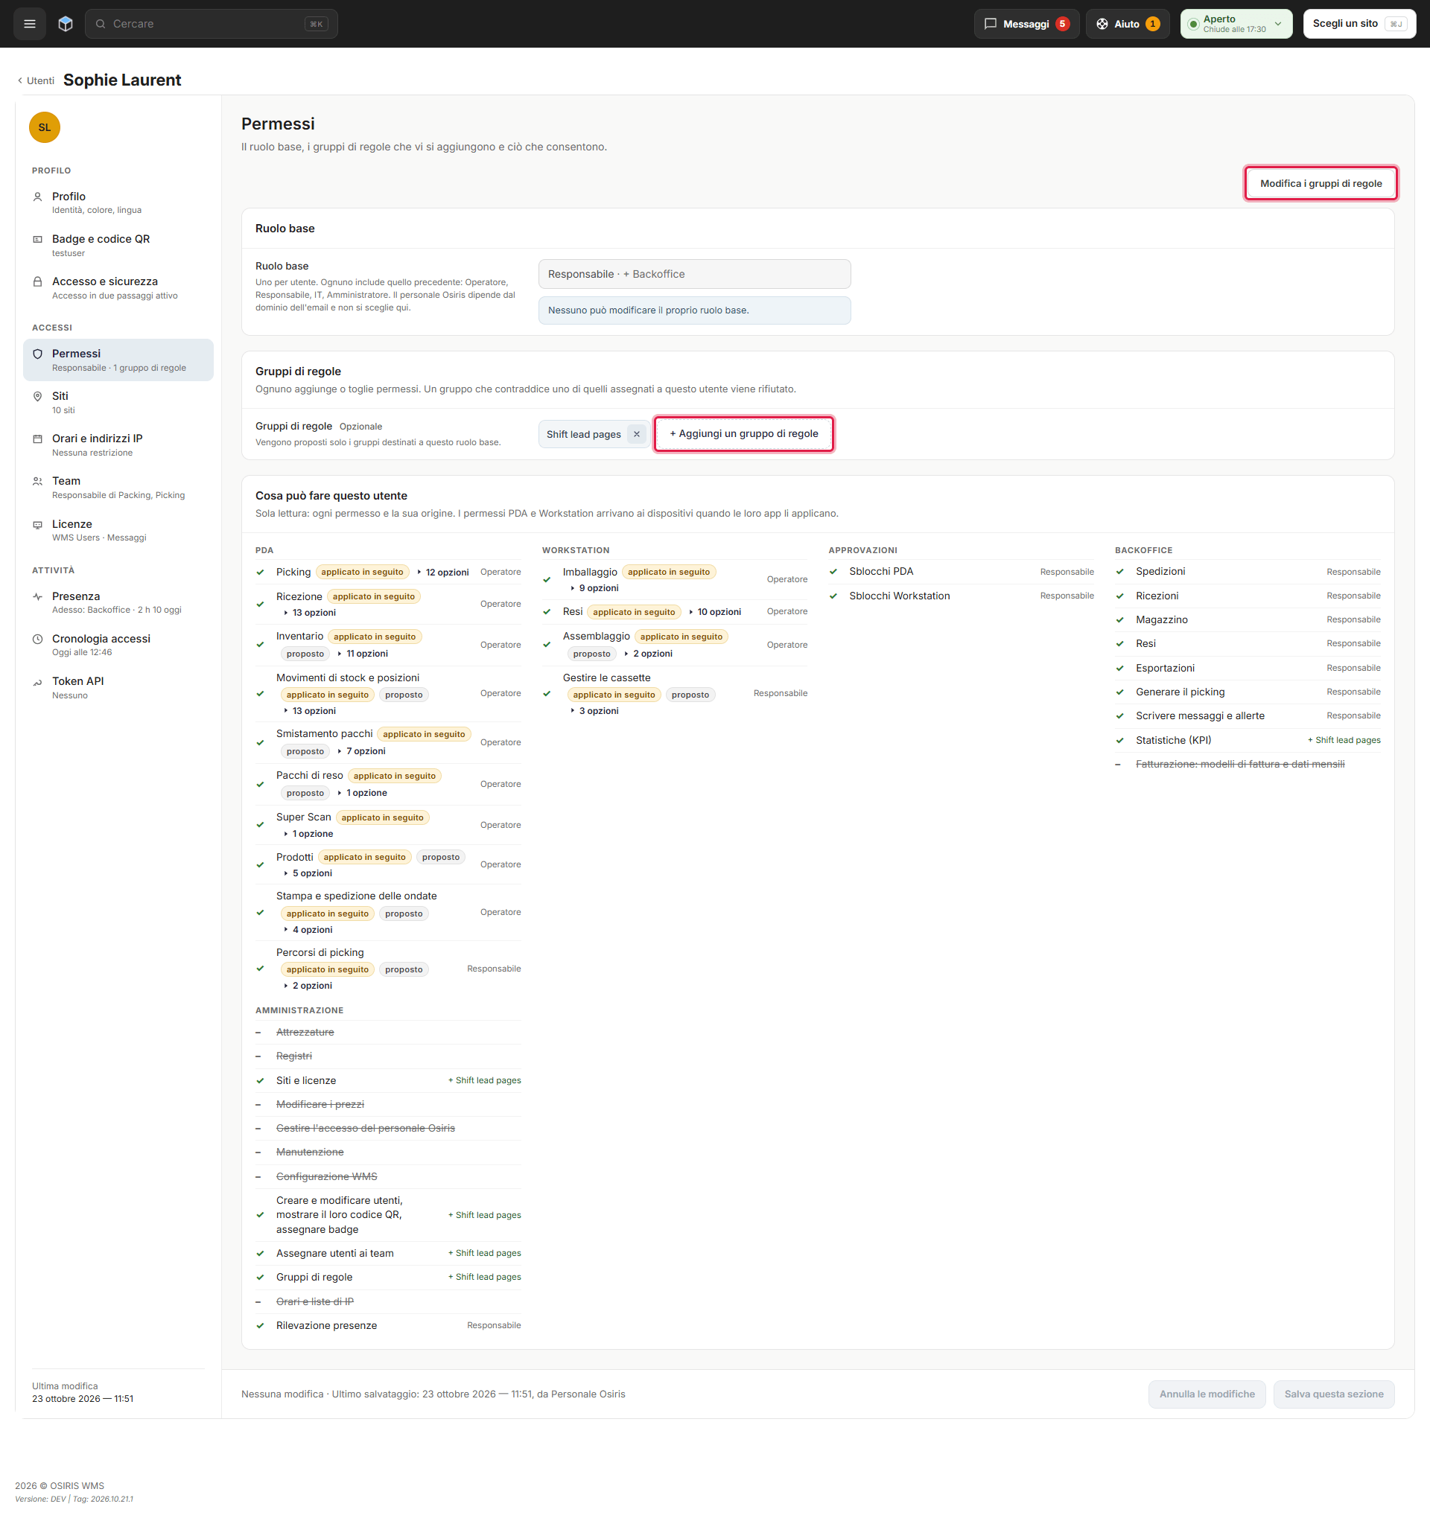1430x1524 pixels.
Task: Select Licenze in the sidebar
Action: (118, 531)
